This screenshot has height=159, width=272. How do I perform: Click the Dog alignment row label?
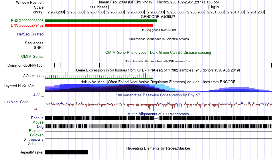pos(40,127)
